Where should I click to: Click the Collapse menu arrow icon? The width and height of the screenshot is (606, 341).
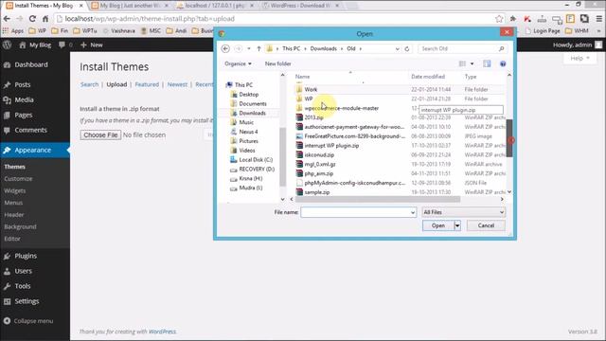click(7, 321)
